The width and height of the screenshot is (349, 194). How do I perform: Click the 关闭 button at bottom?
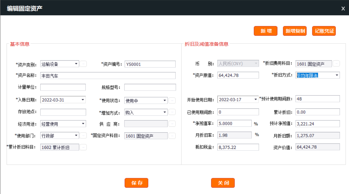click(223, 183)
